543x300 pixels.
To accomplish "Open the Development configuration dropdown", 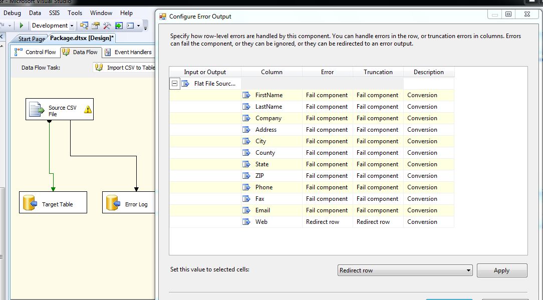I will (x=72, y=26).
